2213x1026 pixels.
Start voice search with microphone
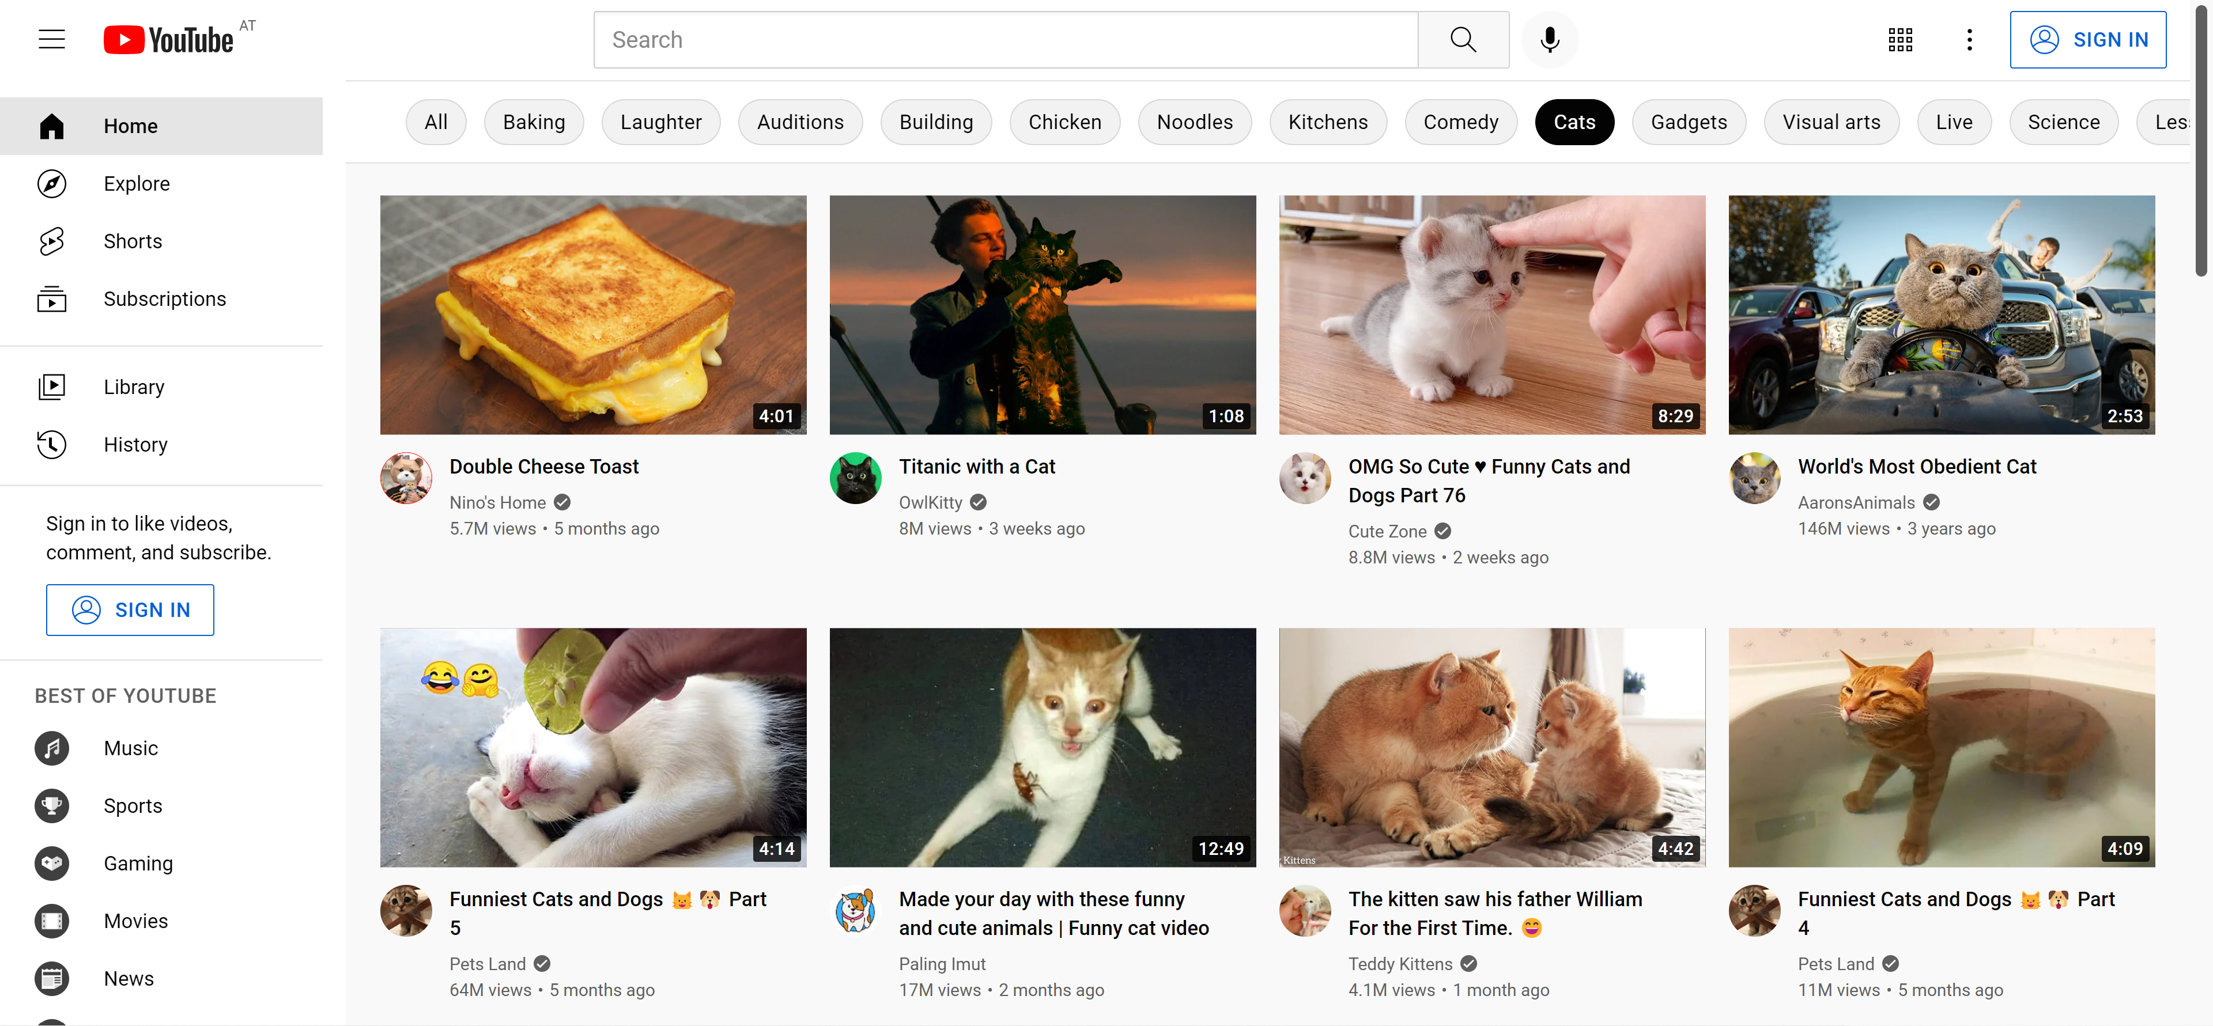tap(1549, 40)
